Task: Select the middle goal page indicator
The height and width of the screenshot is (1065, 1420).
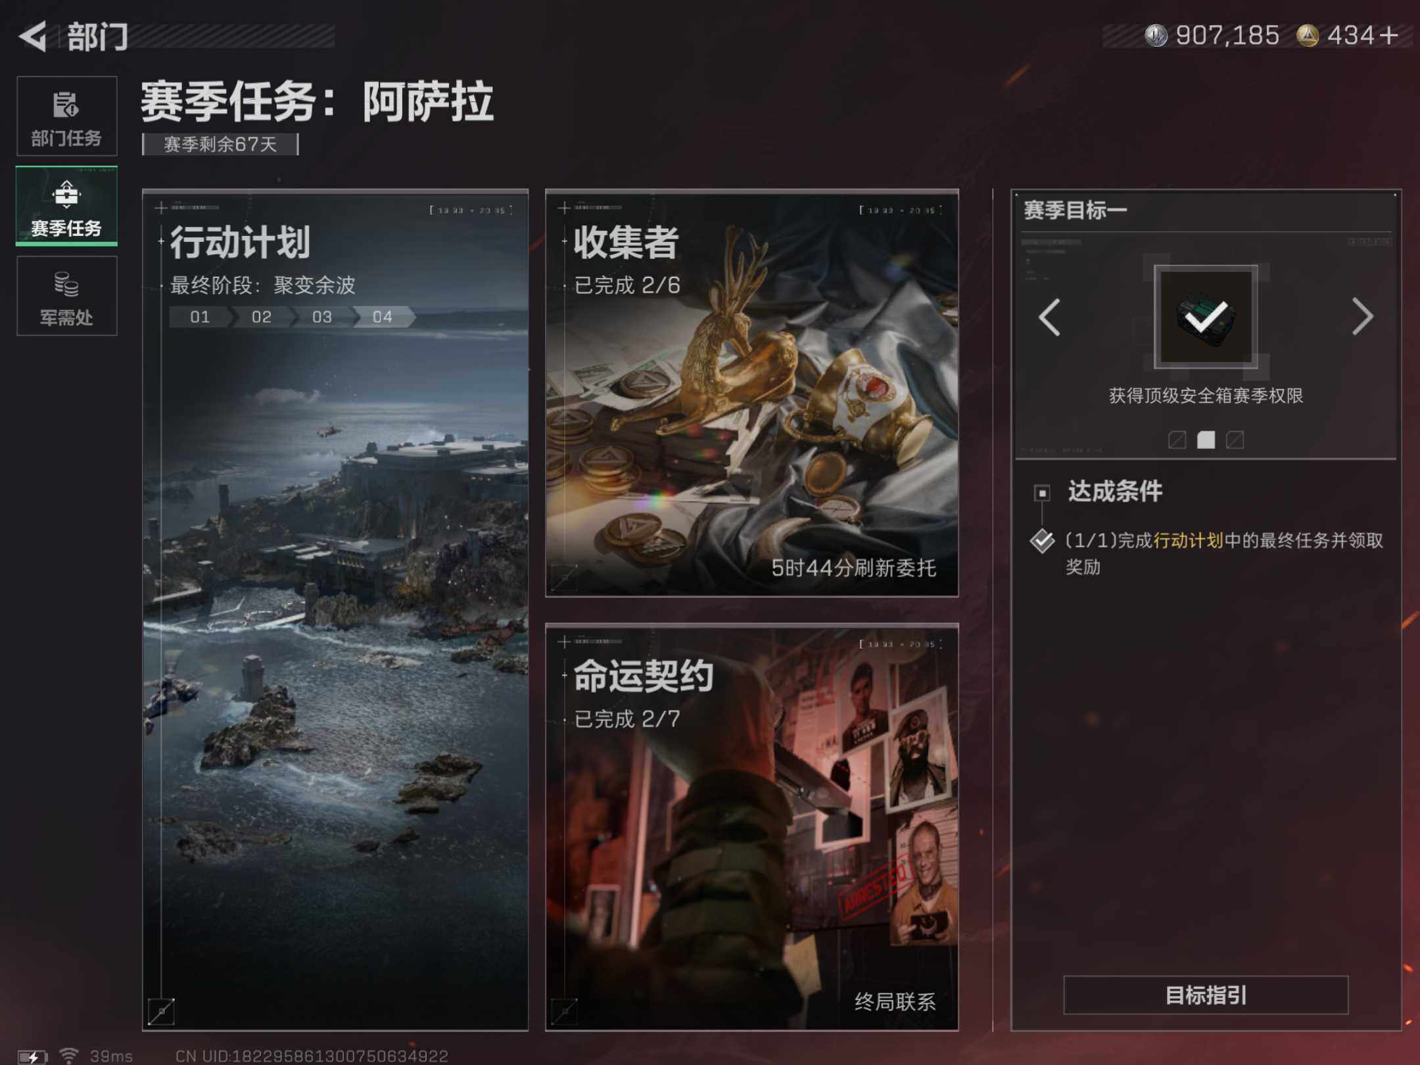Action: pos(1206,440)
